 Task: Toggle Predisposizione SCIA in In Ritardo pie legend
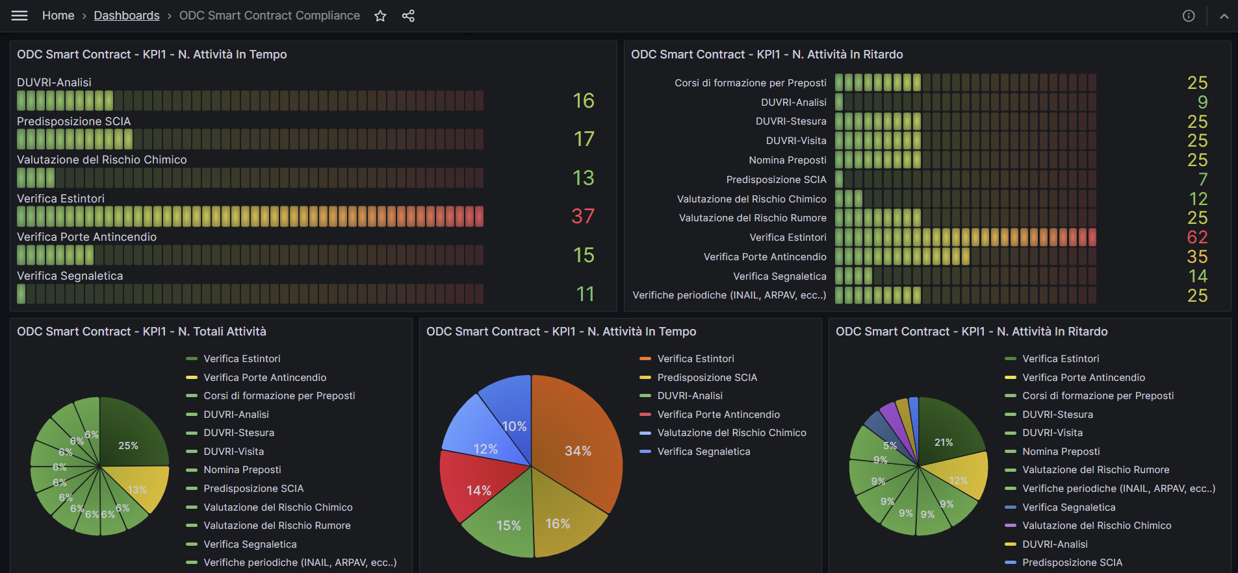tap(1072, 563)
